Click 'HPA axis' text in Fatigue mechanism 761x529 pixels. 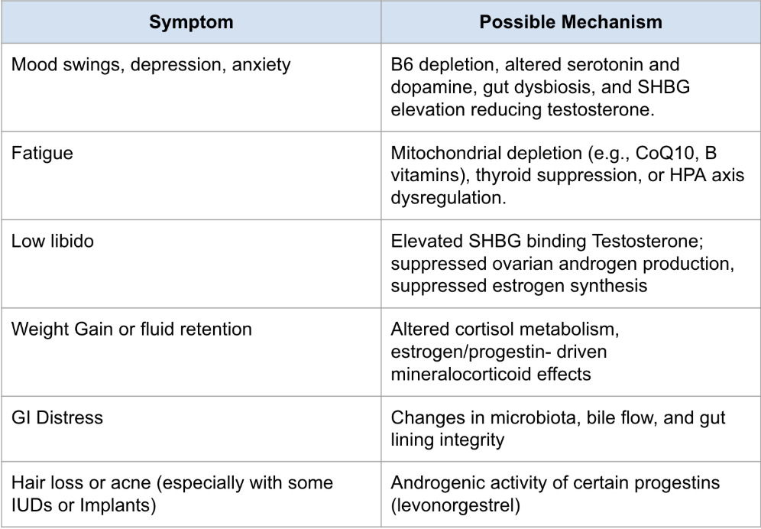[x=681, y=174]
